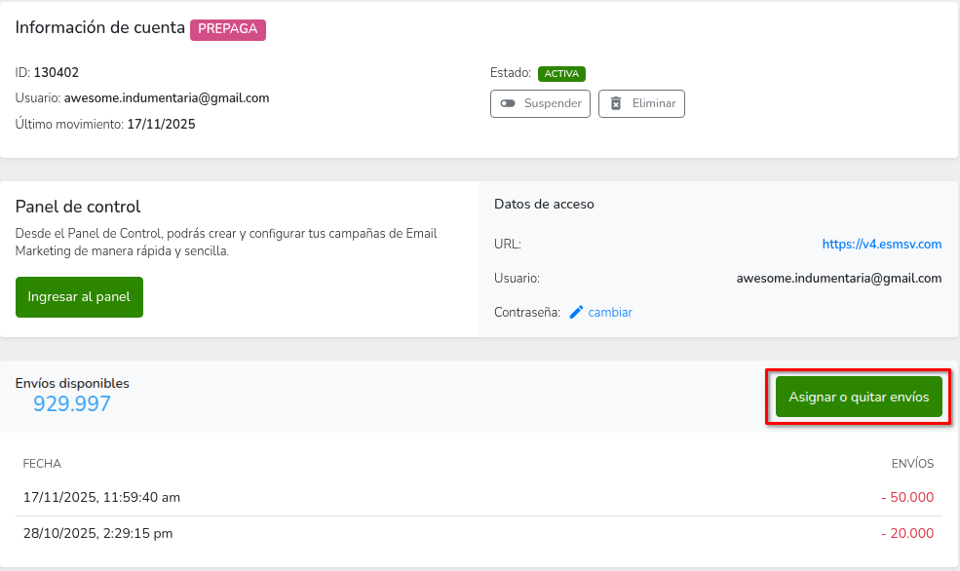Screen dimensions: 960x571
Task: Click the PREPAGA account type badge
Action: coord(227,29)
